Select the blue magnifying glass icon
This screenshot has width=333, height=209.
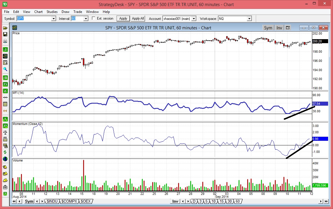[x=5, y=69]
